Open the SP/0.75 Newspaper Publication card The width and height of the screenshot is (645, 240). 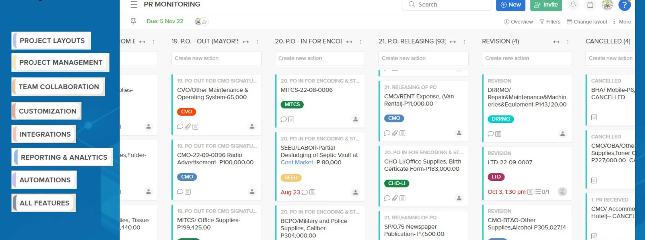(423, 226)
